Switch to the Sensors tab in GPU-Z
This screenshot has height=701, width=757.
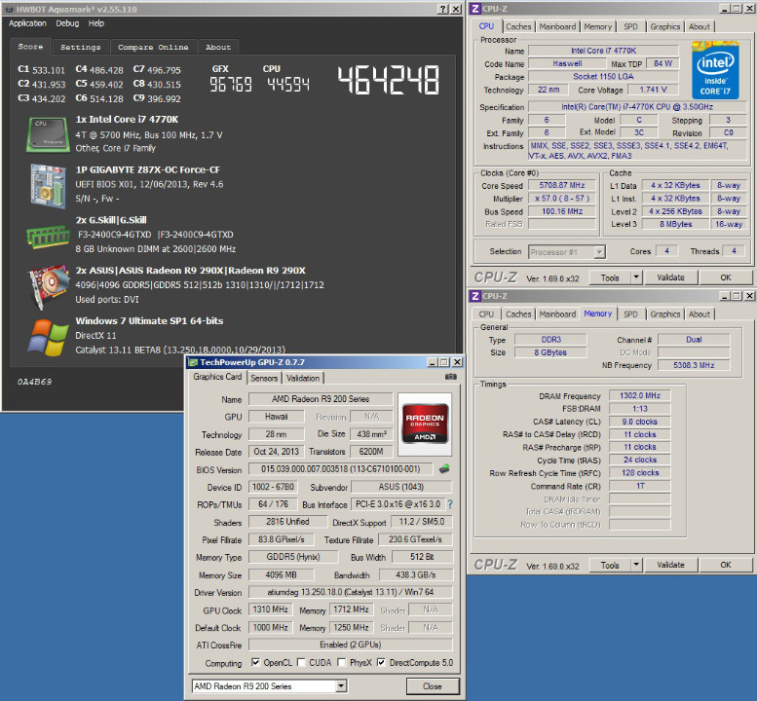(x=264, y=378)
